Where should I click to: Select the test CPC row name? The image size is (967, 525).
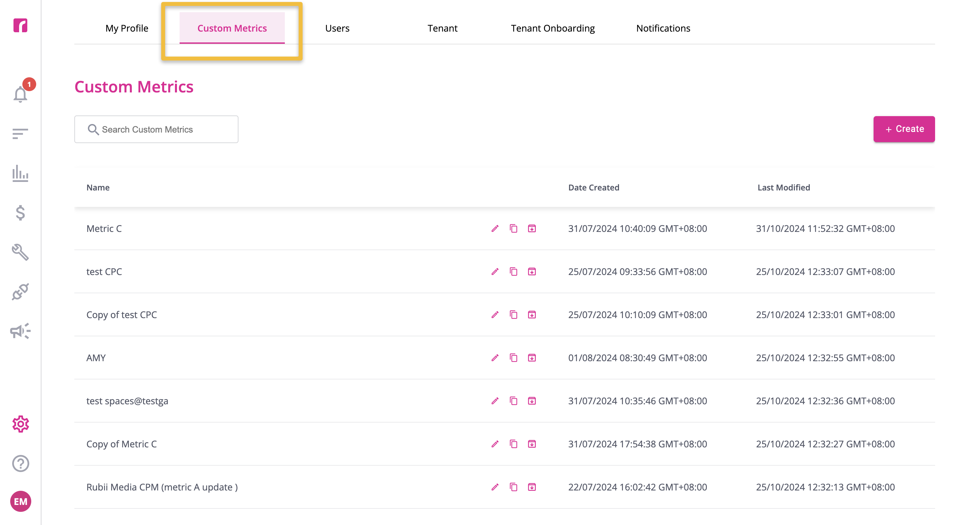tap(104, 271)
